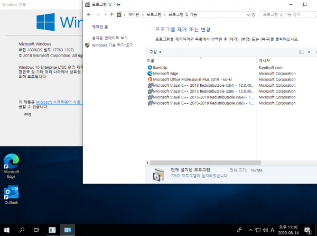
Task: Click the control panel icon in address bar
Action: (119, 15)
